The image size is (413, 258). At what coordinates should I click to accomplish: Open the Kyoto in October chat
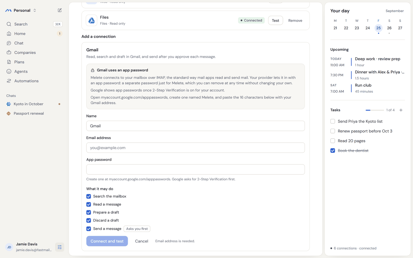click(34, 104)
